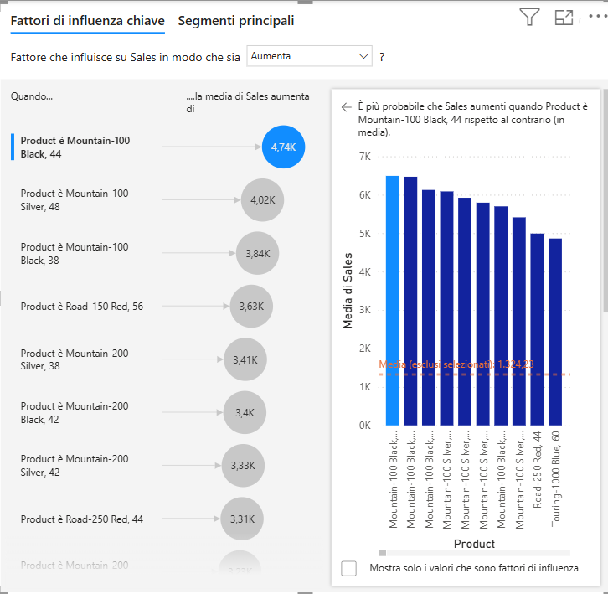Click the Touring-1000 Blue, 60 bar
The height and width of the screenshot is (594, 608).
pyautogui.click(x=555, y=332)
